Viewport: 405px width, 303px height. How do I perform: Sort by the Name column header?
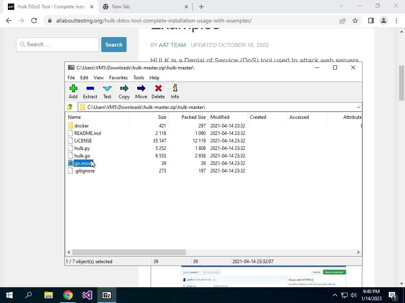point(98,117)
